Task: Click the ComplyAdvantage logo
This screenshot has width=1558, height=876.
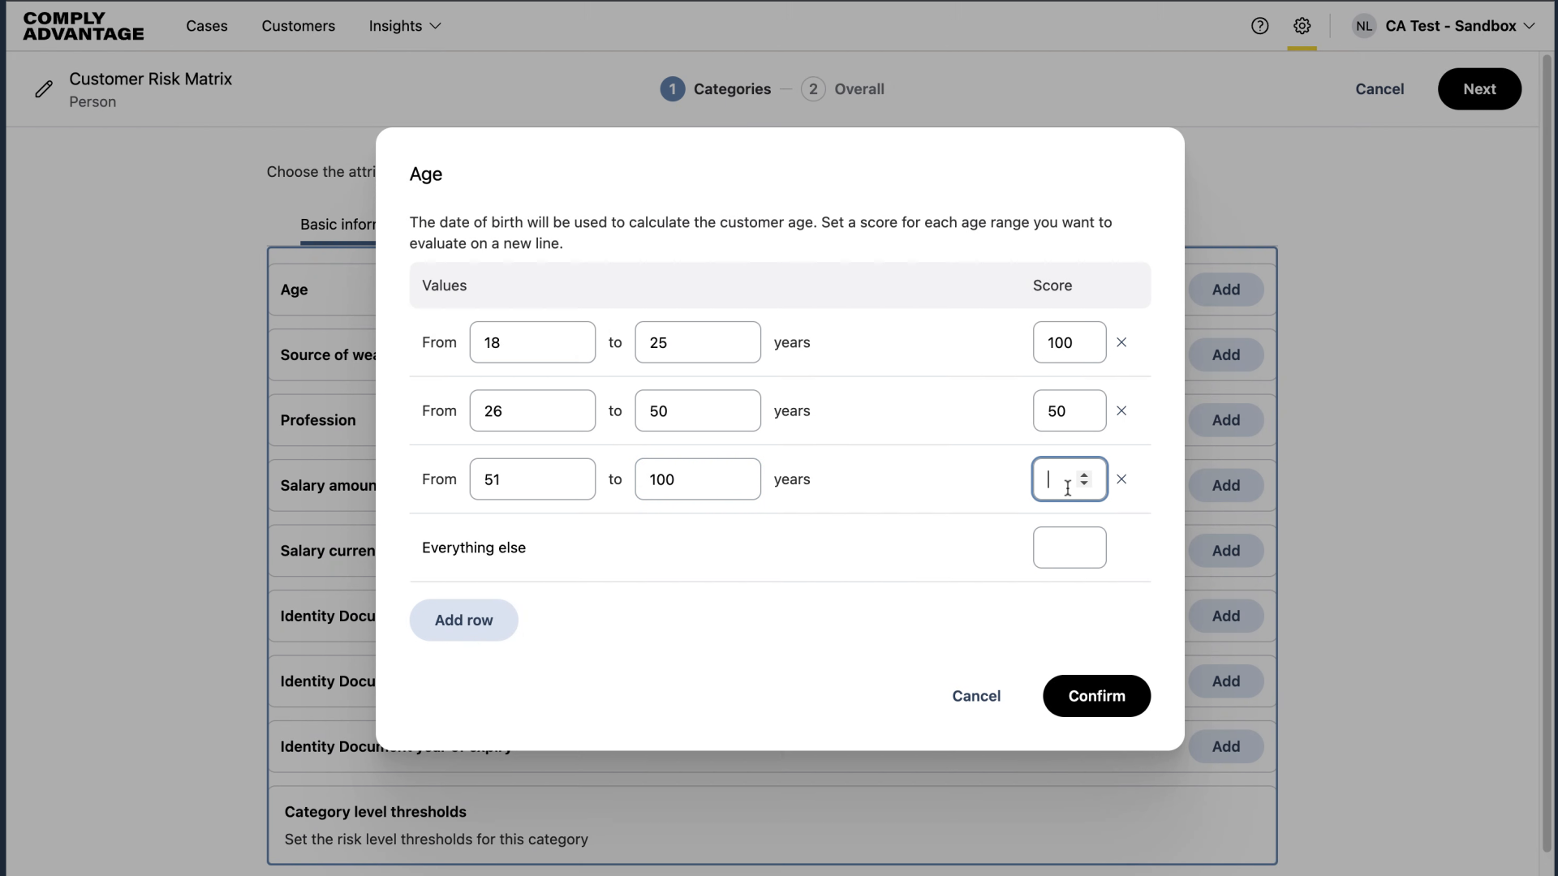Action: click(83, 26)
